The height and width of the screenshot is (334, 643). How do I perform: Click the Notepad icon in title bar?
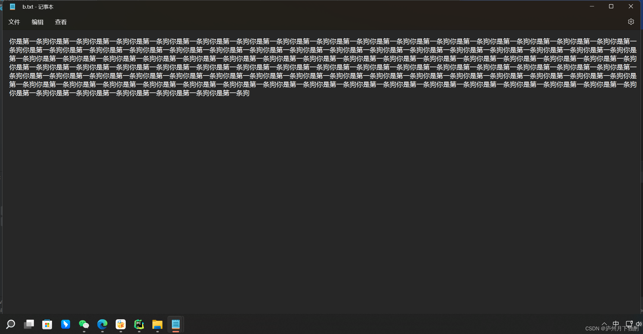click(x=12, y=7)
